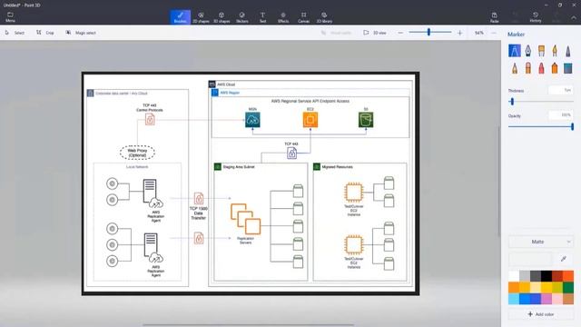Open the Effects tab
This screenshot has width=581, height=327.
pyautogui.click(x=283, y=17)
